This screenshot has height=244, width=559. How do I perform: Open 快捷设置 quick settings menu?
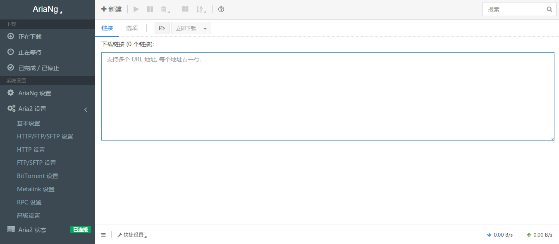(132, 235)
